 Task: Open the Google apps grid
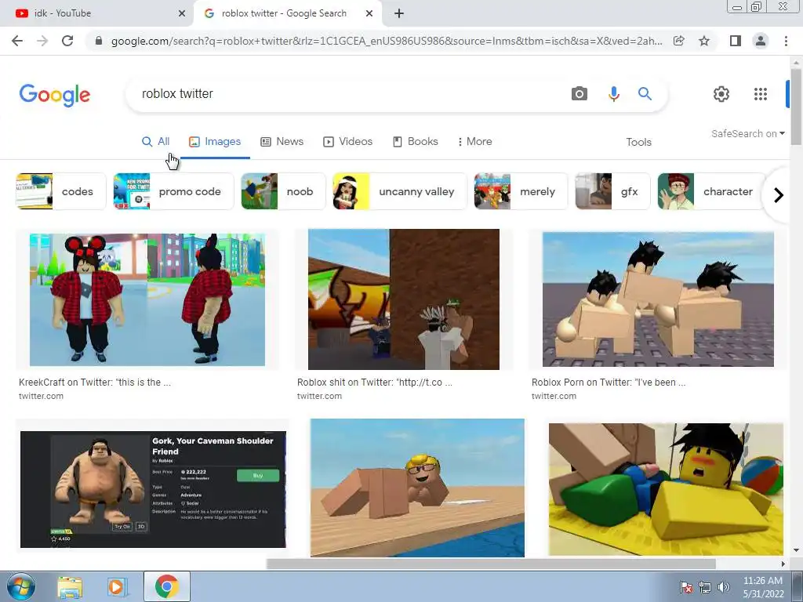[761, 94]
